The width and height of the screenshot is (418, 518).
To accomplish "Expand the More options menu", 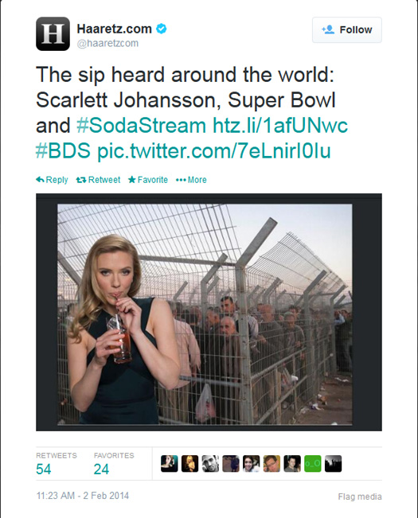I will [191, 180].
